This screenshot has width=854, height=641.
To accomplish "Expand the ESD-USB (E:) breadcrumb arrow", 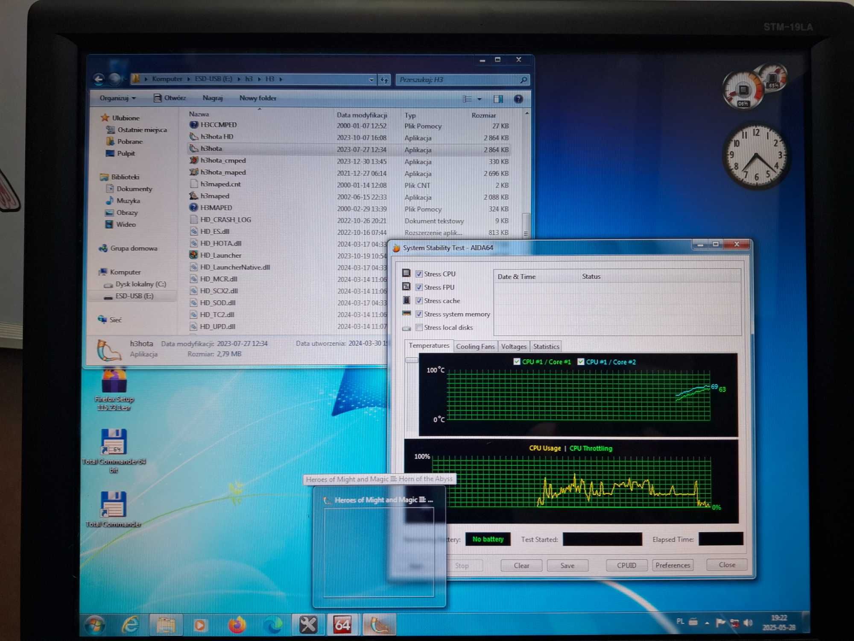I will [x=239, y=79].
